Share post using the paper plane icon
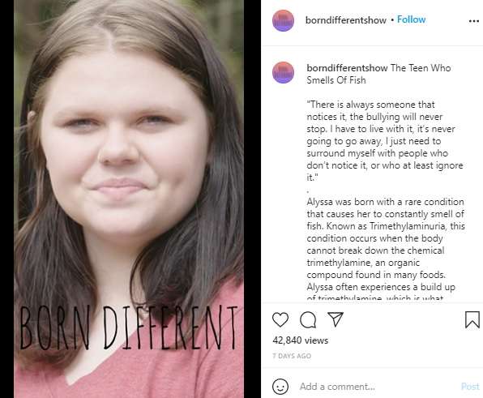The image size is (483, 398). click(x=336, y=319)
